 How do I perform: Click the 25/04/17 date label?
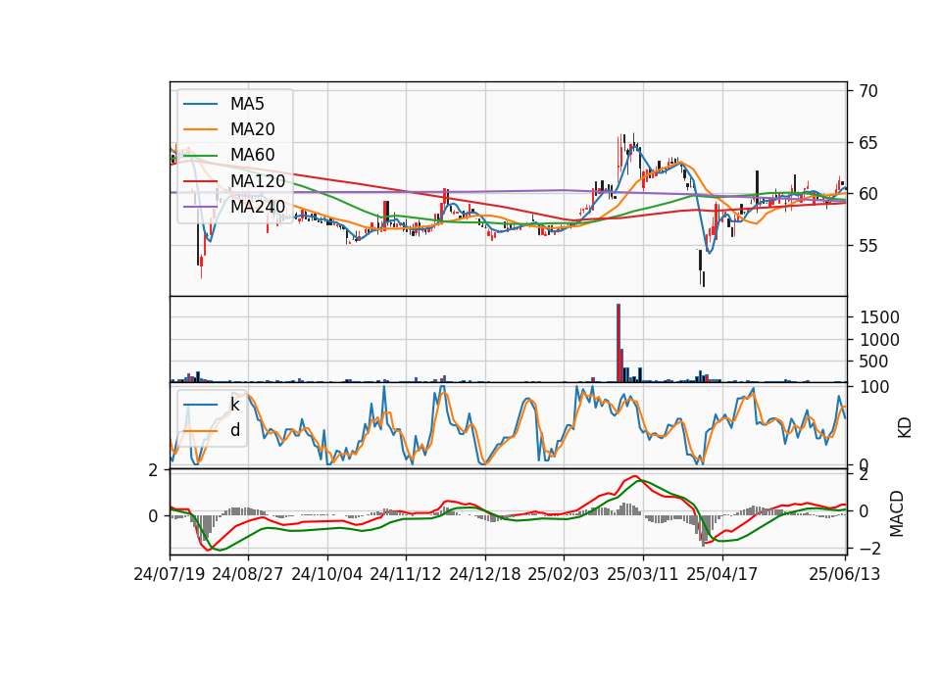722,574
